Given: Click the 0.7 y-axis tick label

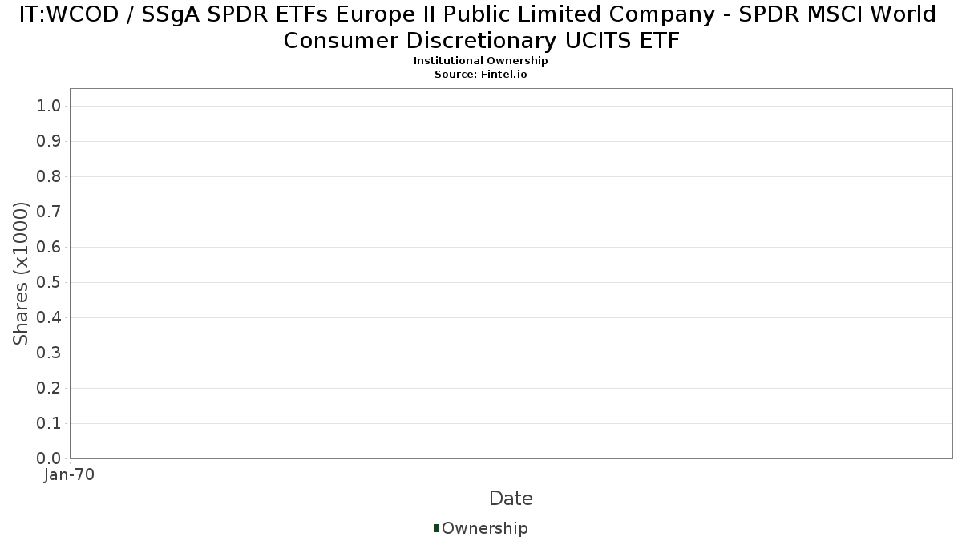Looking at the screenshot, I should pos(49,212).
